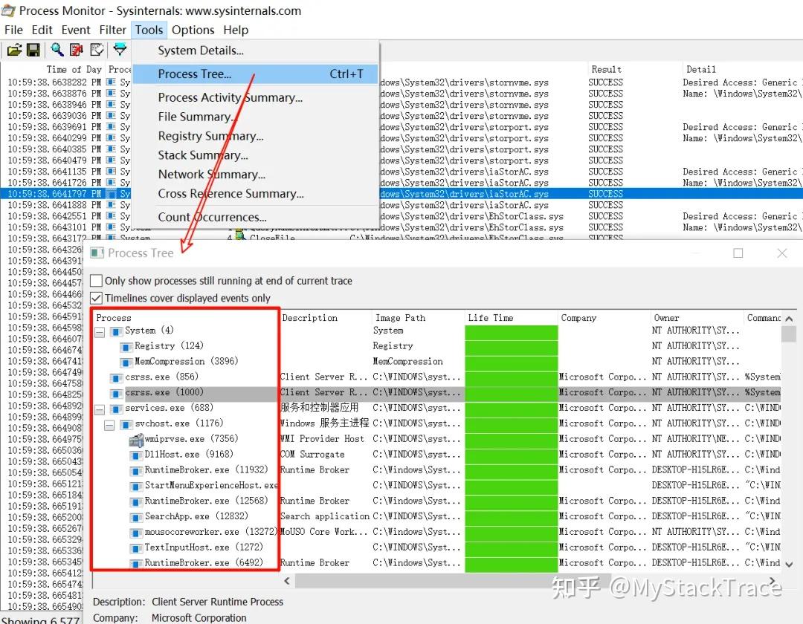This screenshot has width=803, height=624.
Task: Collapse the services.exe (688) tree node
Action: point(100,410)
